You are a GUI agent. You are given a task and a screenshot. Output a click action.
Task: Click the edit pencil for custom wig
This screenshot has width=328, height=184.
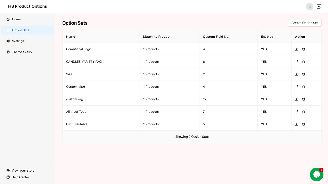(297, 99)
